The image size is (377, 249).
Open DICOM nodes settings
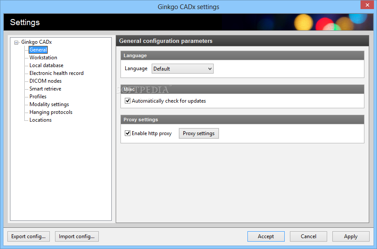(x=45, y=81)
